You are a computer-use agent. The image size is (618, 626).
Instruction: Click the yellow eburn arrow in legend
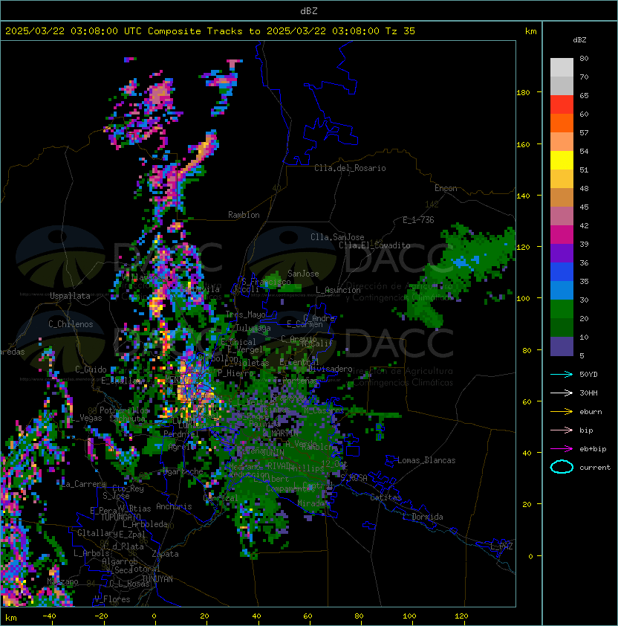pyautogui.click(x=562, y=412)
